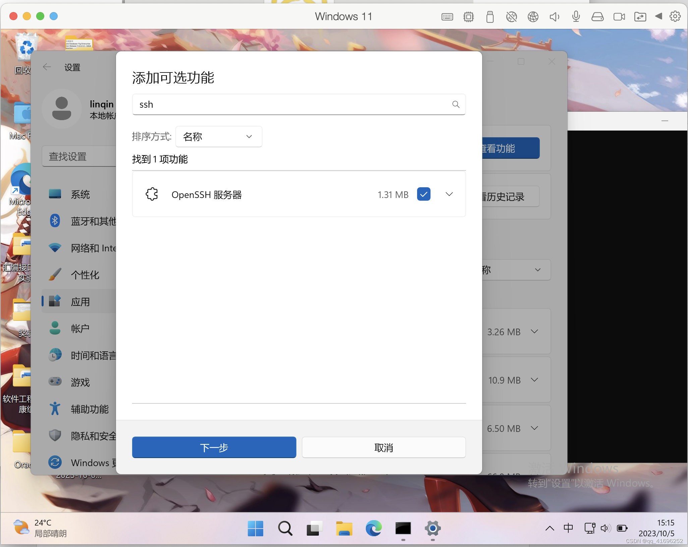Click the VM CPU chip toolbar icon
The height and width of the screenshot is (547, 688).
coord(468,16)
